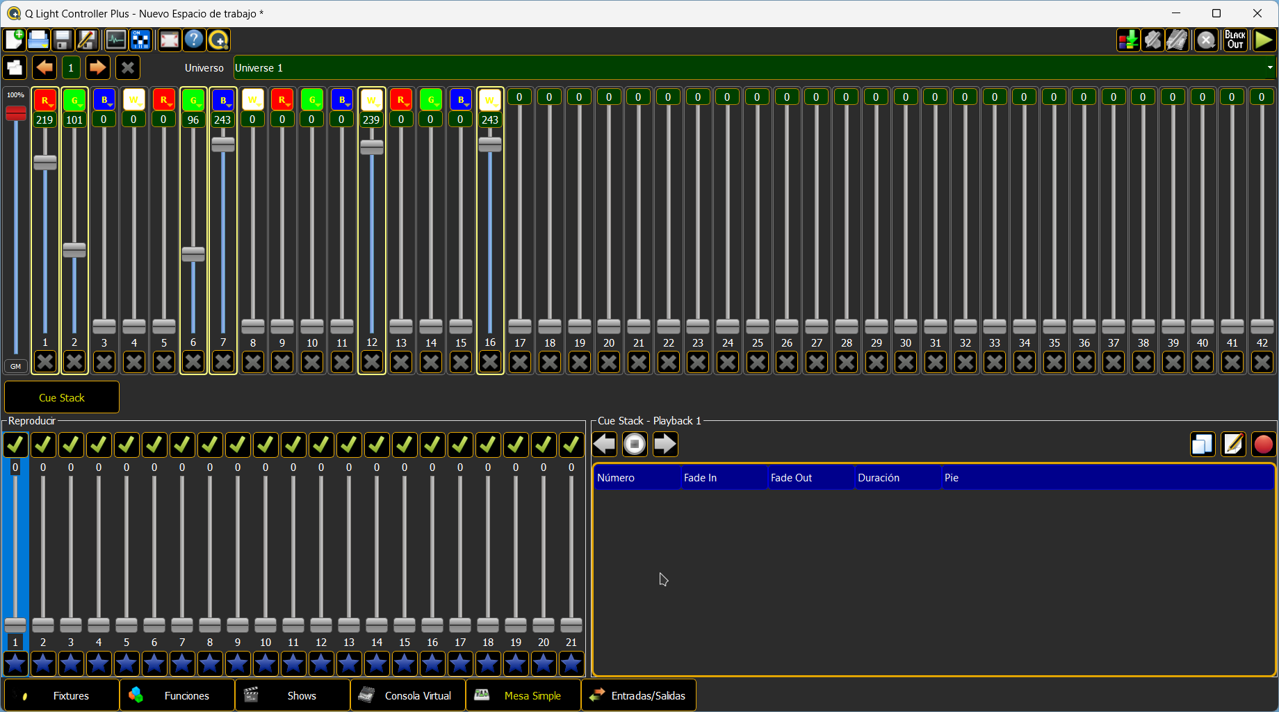
Task: Stop all running functions
Action: click(x=1206, y=40)
